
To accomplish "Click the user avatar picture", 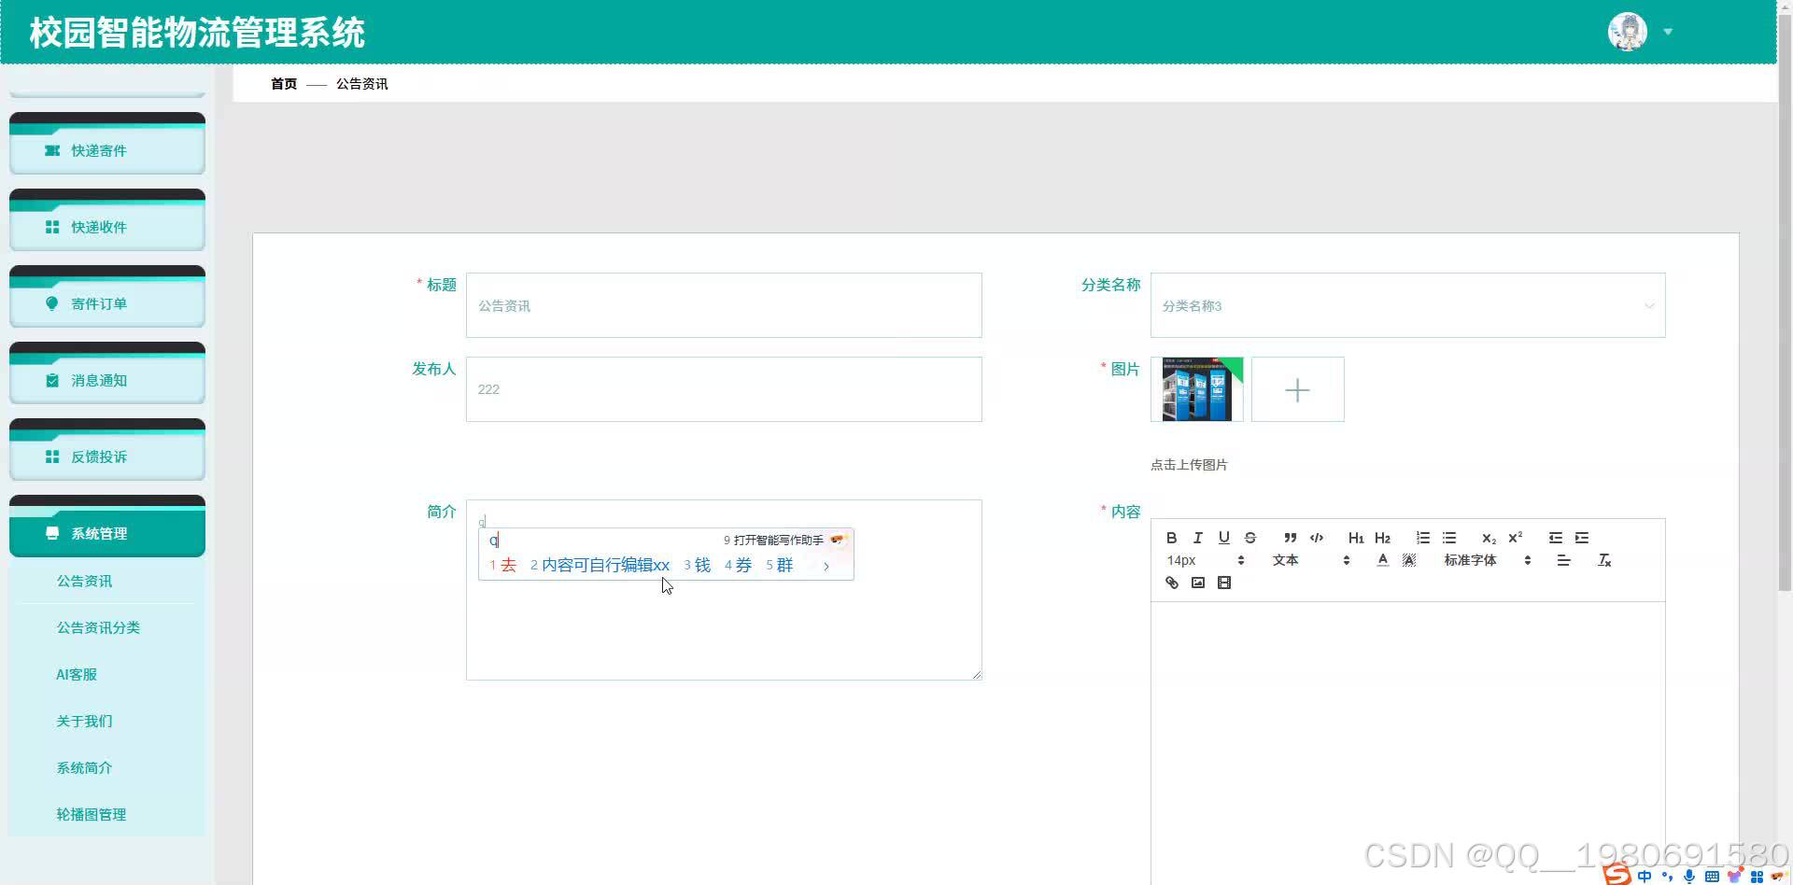I will tap(1628, 32).
